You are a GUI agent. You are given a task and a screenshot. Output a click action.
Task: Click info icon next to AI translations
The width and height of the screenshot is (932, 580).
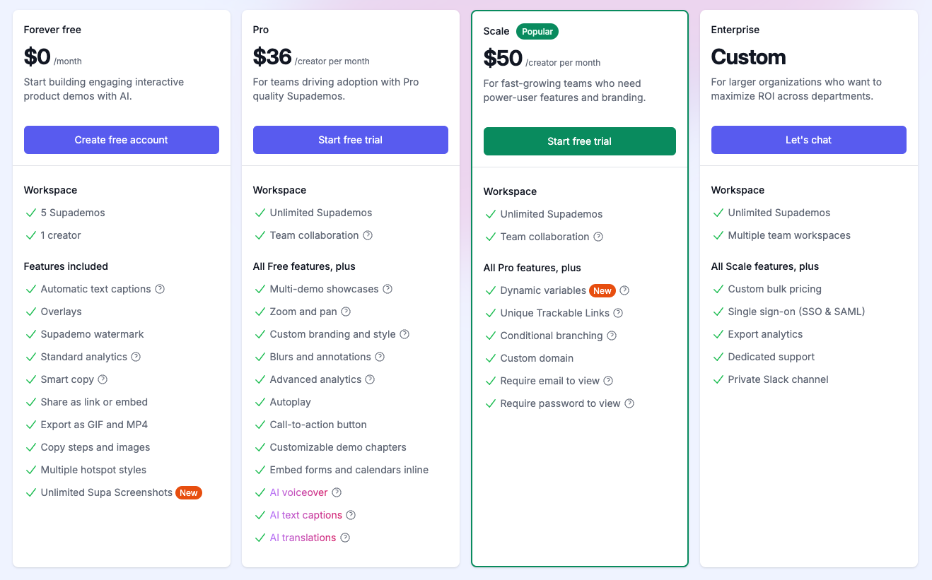pyautogui.click(x=345, y=538)
